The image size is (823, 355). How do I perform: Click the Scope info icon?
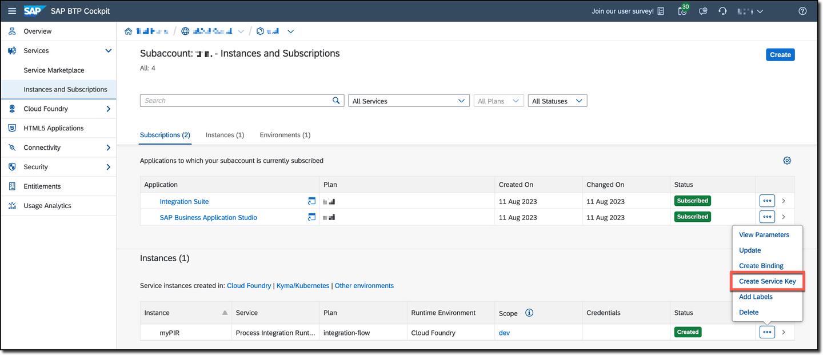529,313
